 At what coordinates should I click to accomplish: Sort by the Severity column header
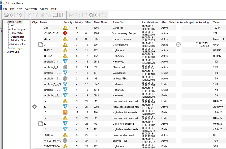pos(68,22)
